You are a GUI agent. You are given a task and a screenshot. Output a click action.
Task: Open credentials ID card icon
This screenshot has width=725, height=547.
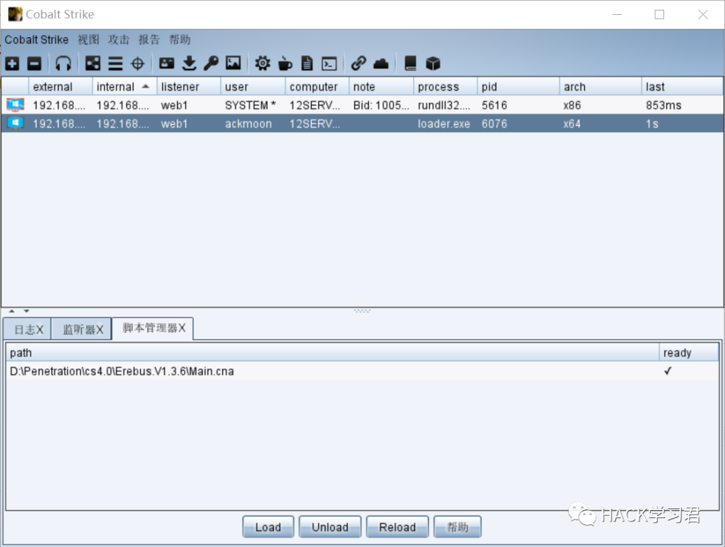[166, 63]
